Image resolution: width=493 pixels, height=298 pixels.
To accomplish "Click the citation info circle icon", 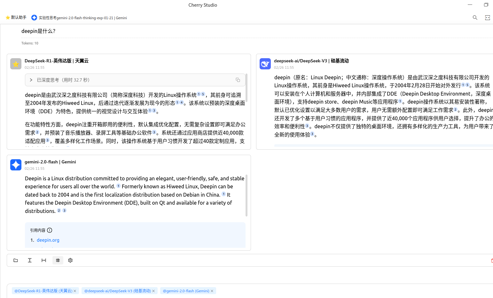I will click(50, 230).
